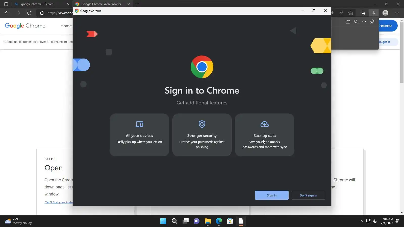
Task: Click the Sign in button
Action: point(272,195)
